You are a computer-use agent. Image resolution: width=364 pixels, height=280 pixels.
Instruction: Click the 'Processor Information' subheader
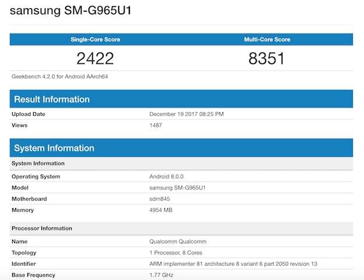[x=181, y=228]
